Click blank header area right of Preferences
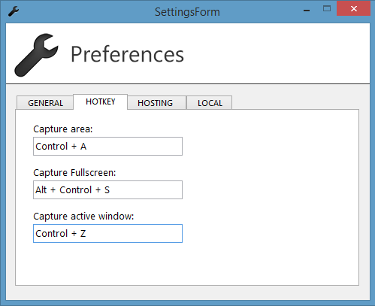Screen dimensions: 375x306 tap(276, 54)
